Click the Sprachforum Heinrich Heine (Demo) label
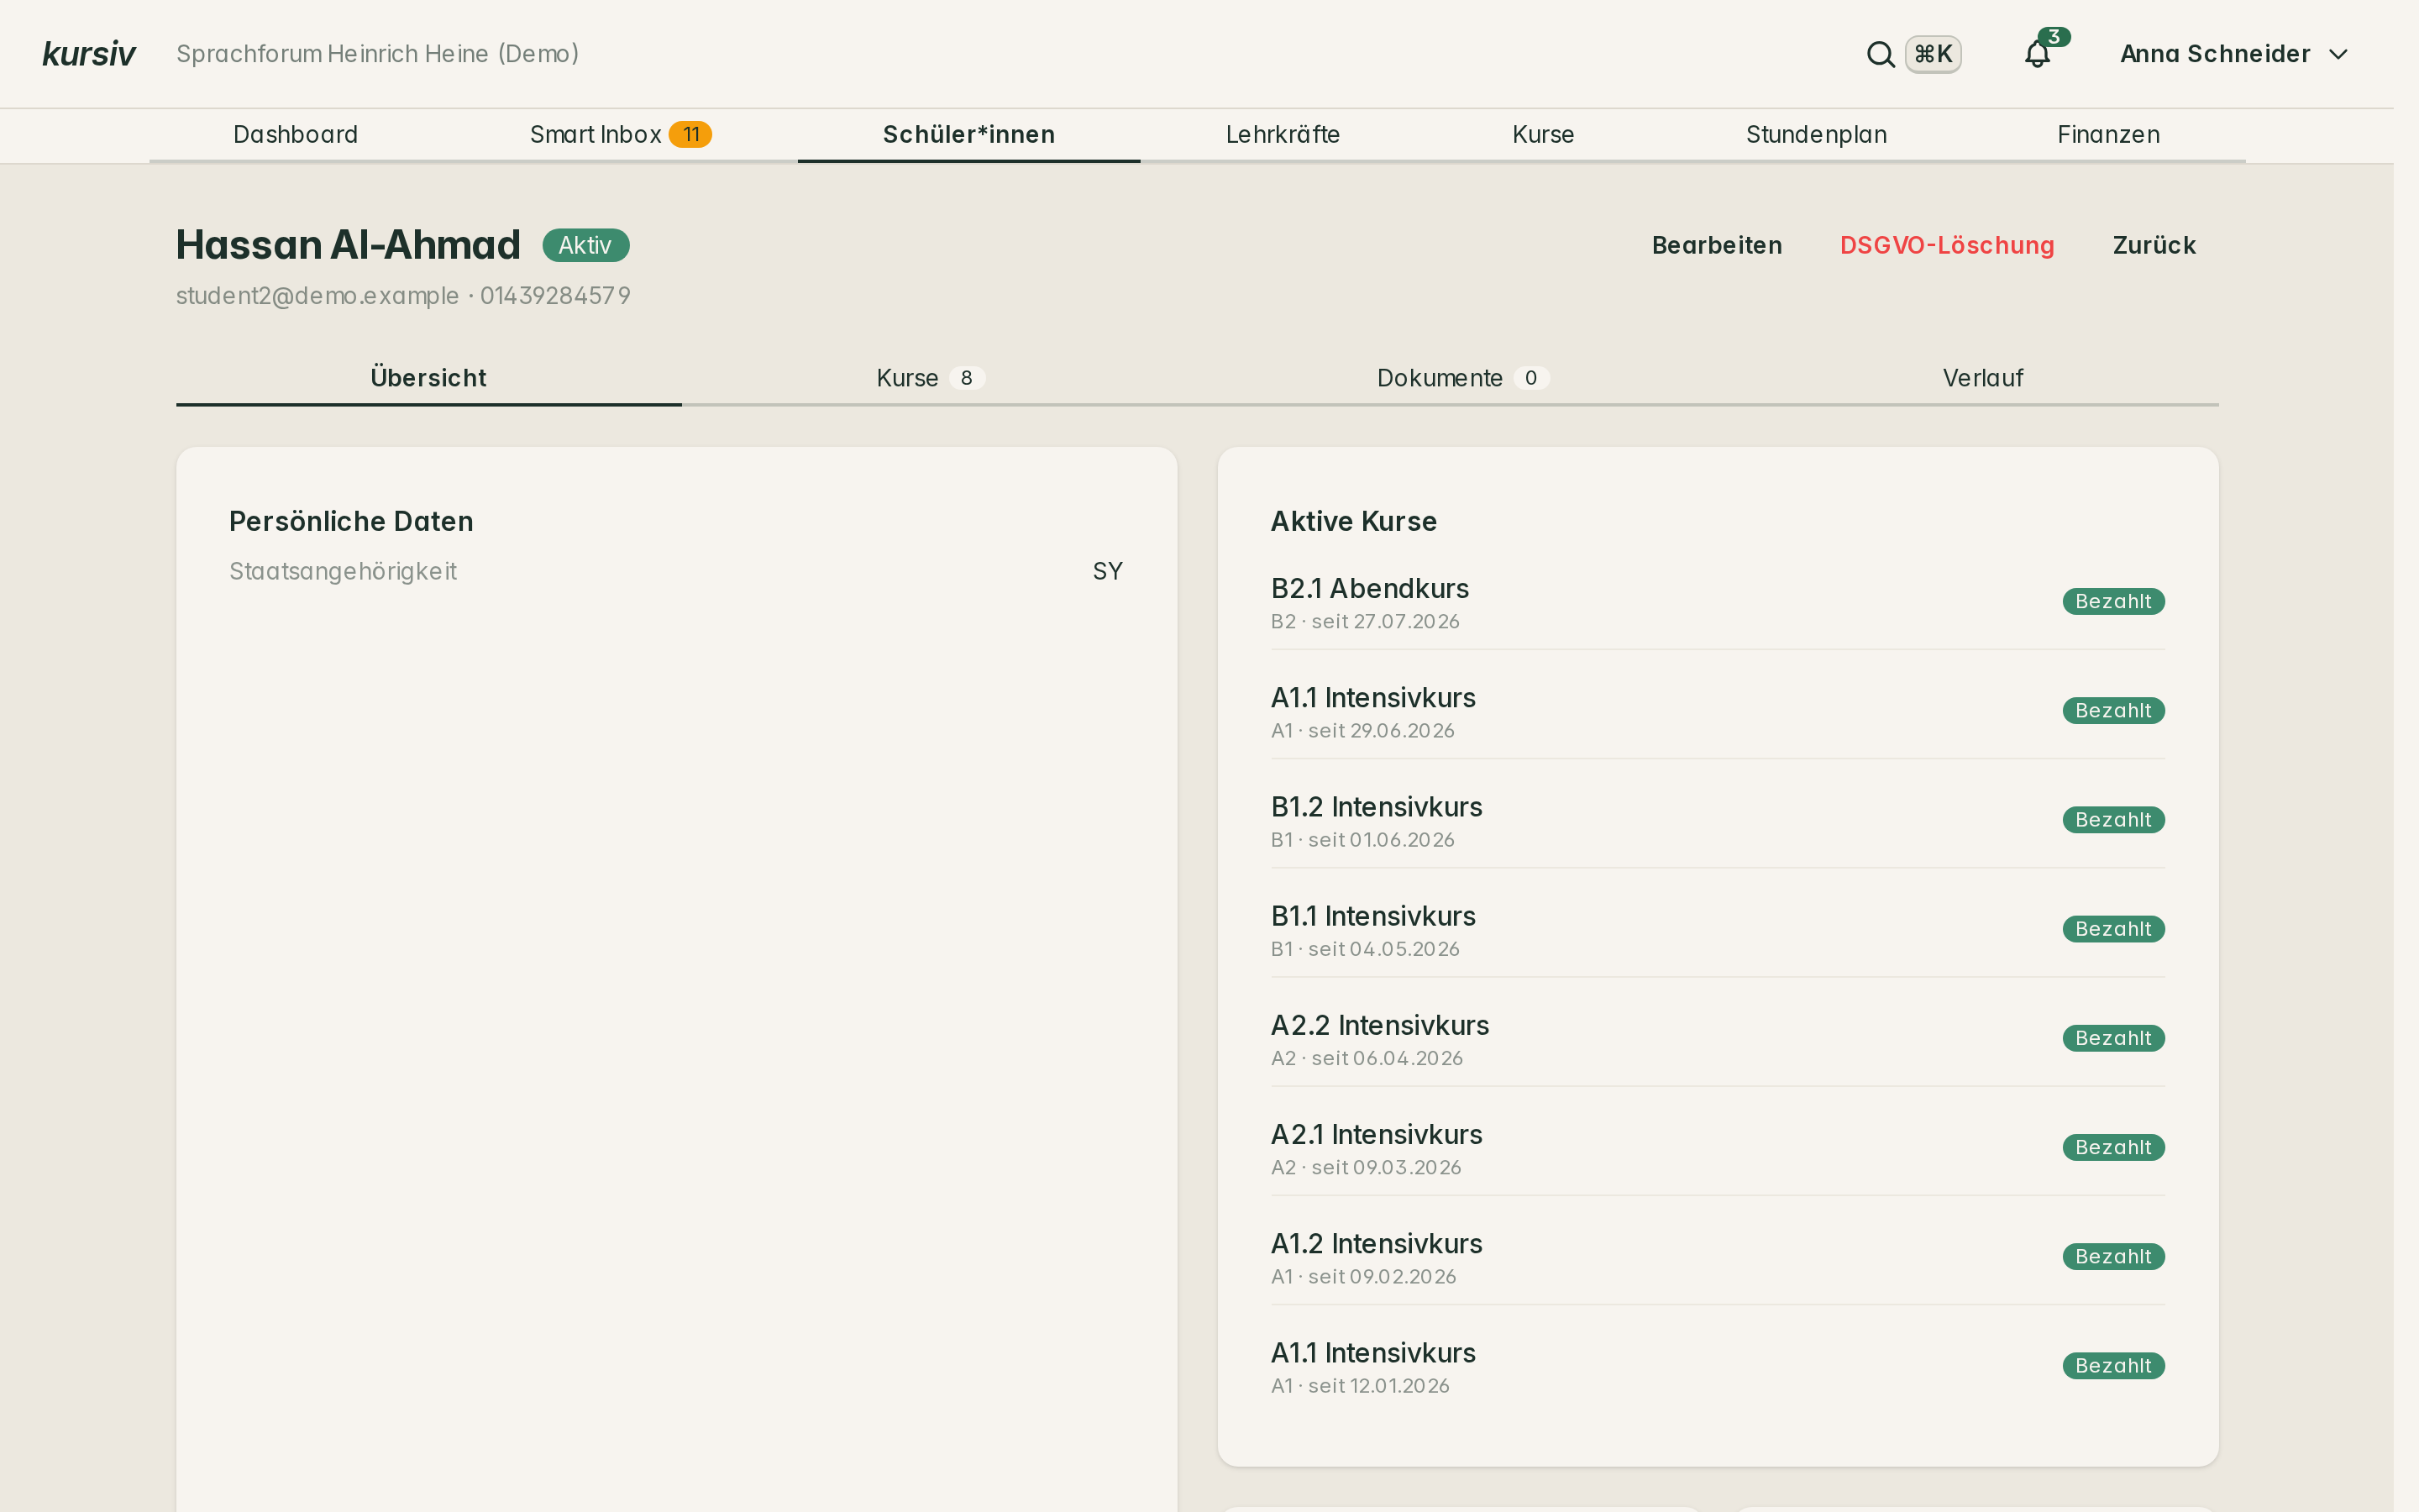Viewport: 2419px width, 1512px height. coord(378,54)
